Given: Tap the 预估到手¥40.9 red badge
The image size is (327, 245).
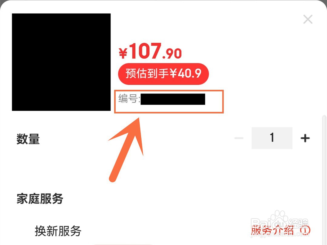Looking at the screenshot, I should click(x=163, y=74).
